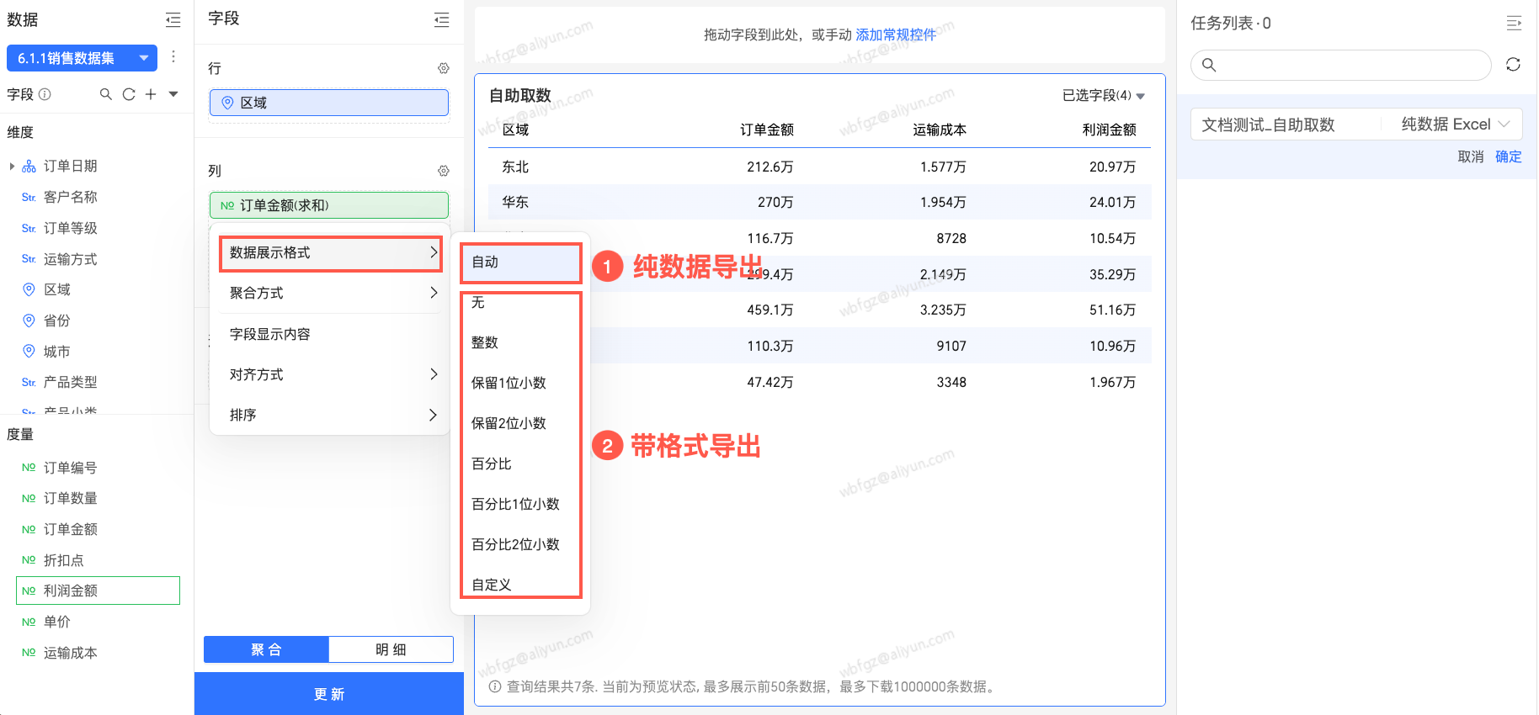The image size is (1539, 715).
Task: Open column settings gear icon
Action: 444,171
